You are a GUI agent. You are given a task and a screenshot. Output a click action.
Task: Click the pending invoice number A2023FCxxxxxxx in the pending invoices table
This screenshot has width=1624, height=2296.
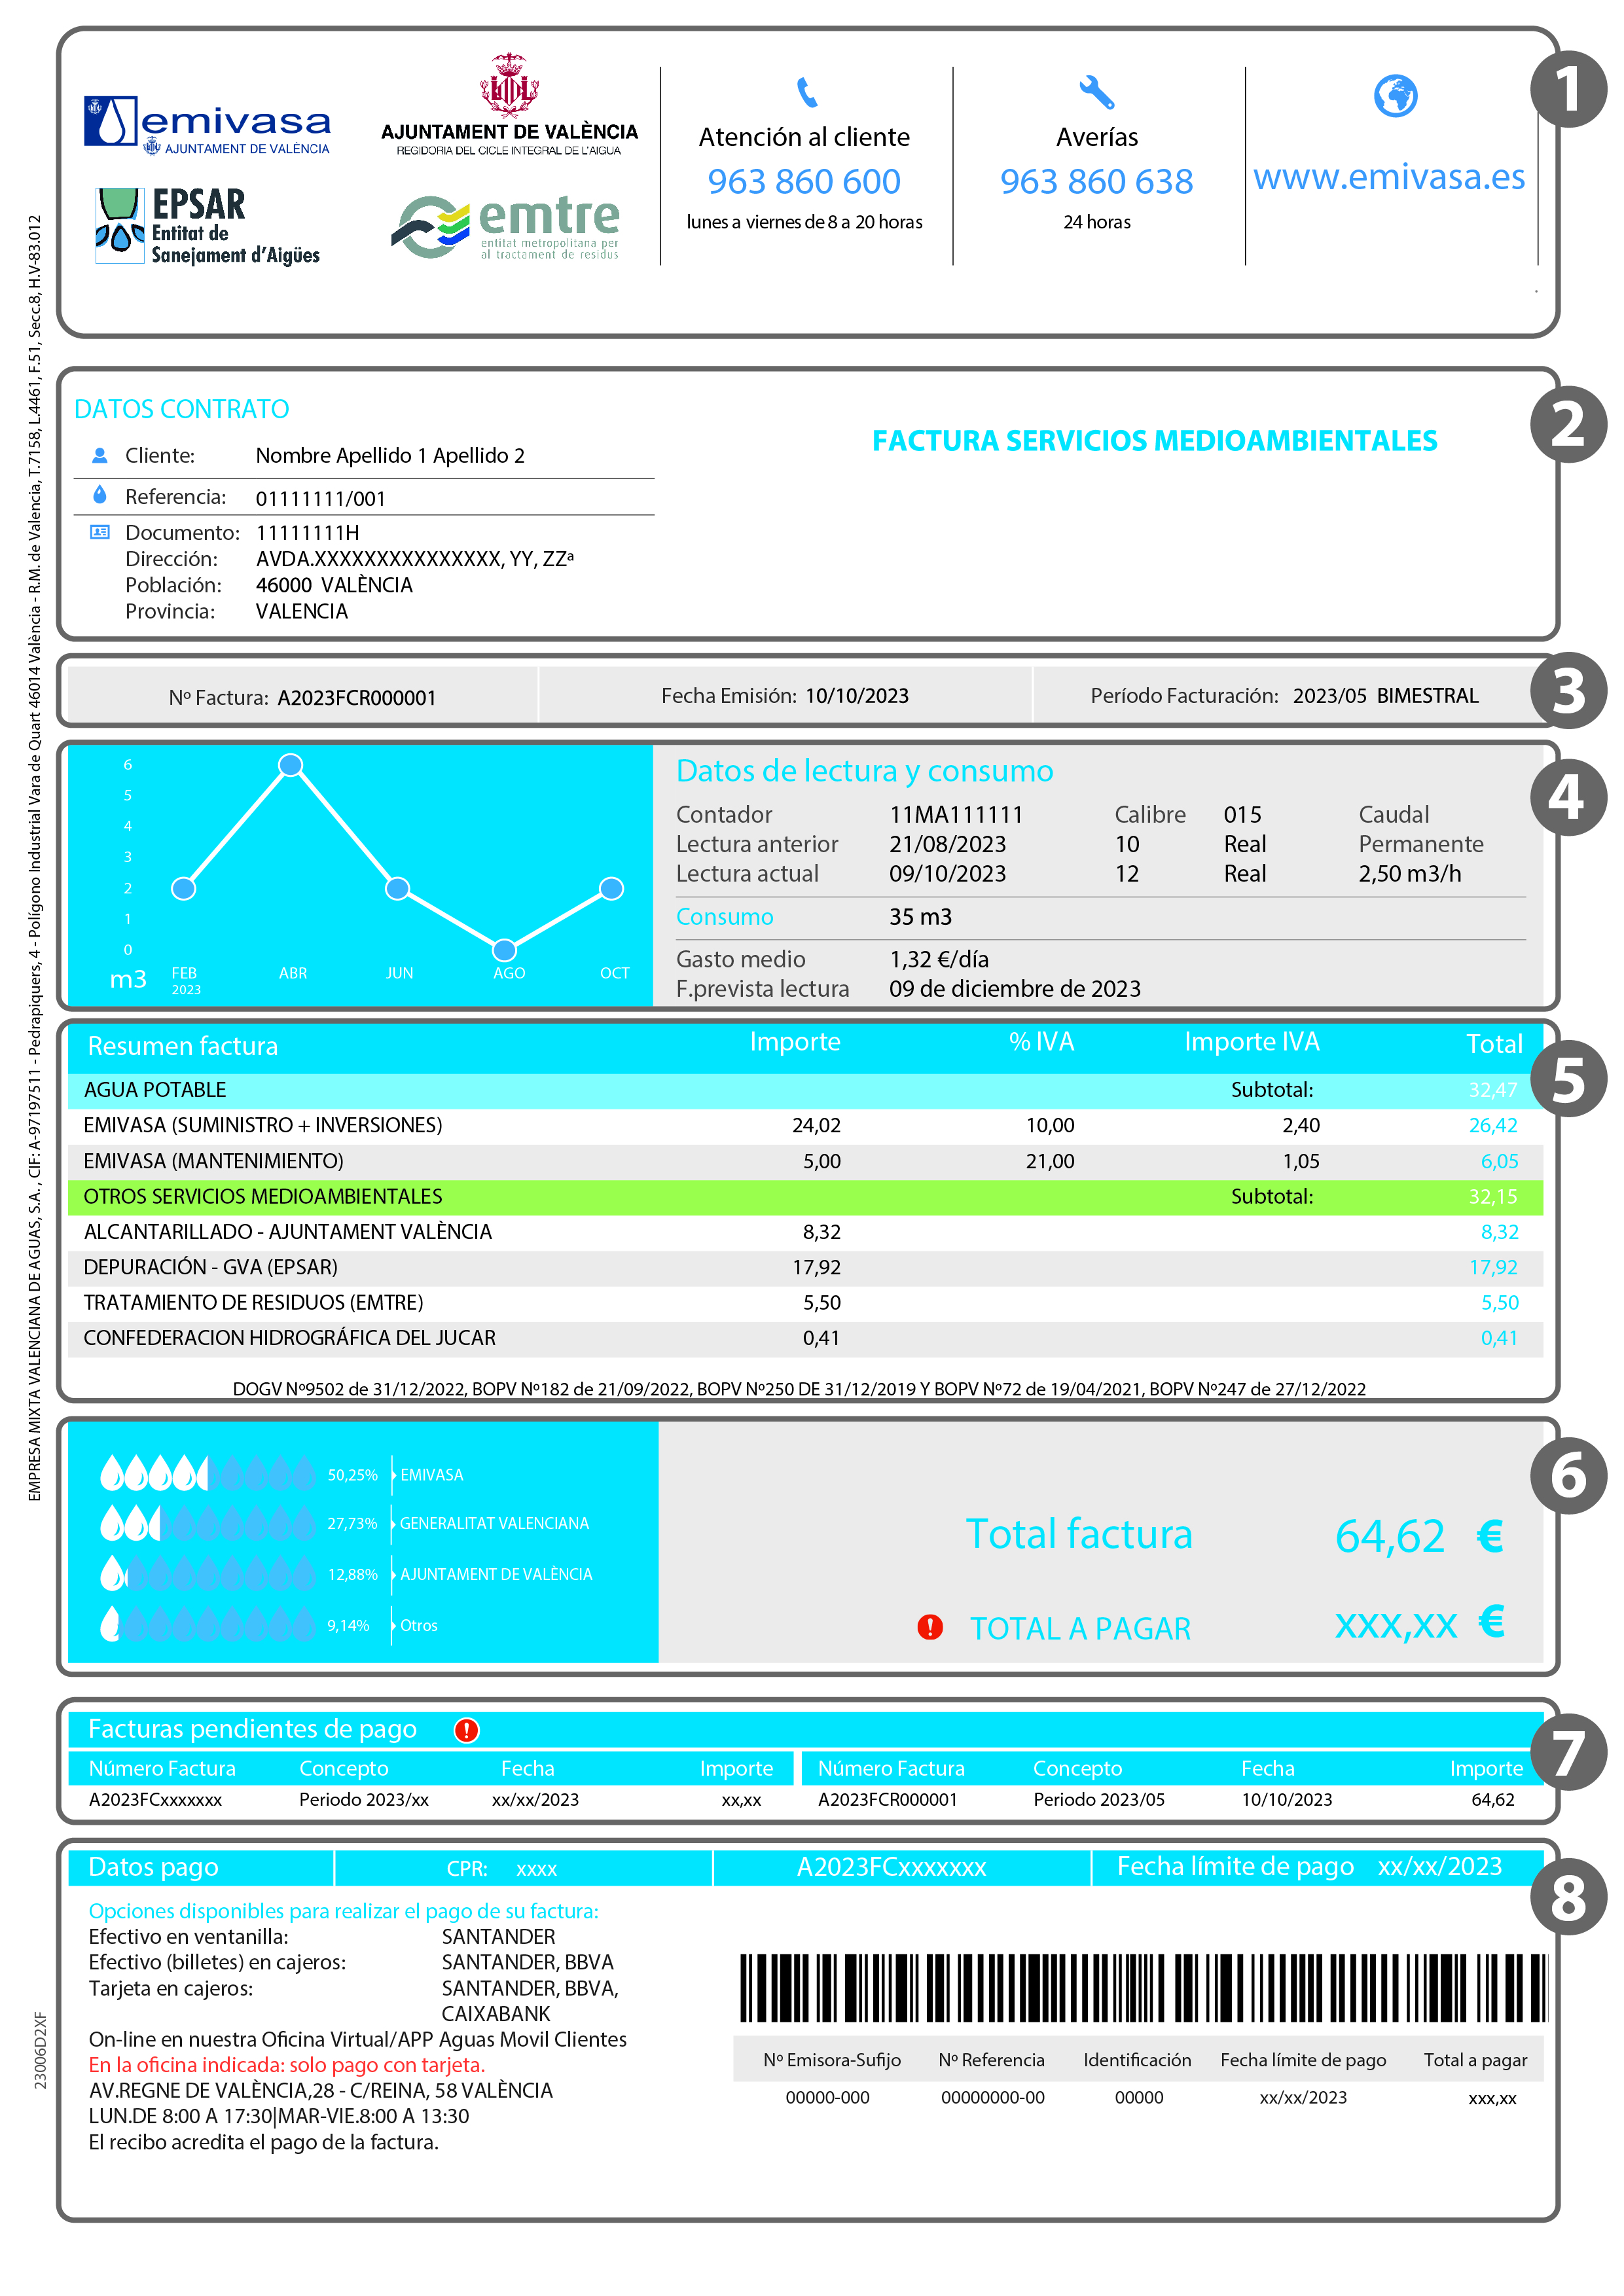pos(155,1800)
